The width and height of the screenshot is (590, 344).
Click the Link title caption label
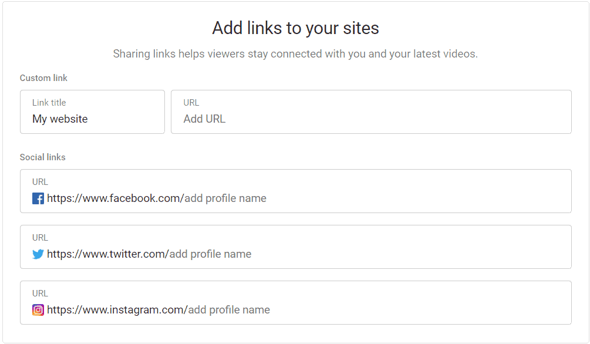click(x=49, y=103)
